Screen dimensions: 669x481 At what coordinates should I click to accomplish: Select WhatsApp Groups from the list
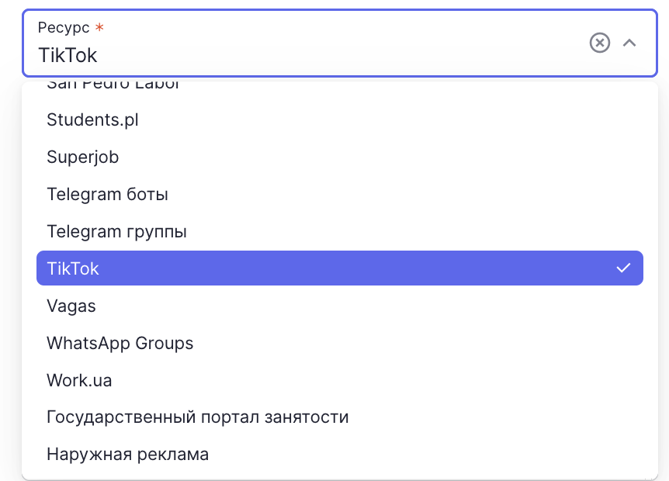pos(340,343)
